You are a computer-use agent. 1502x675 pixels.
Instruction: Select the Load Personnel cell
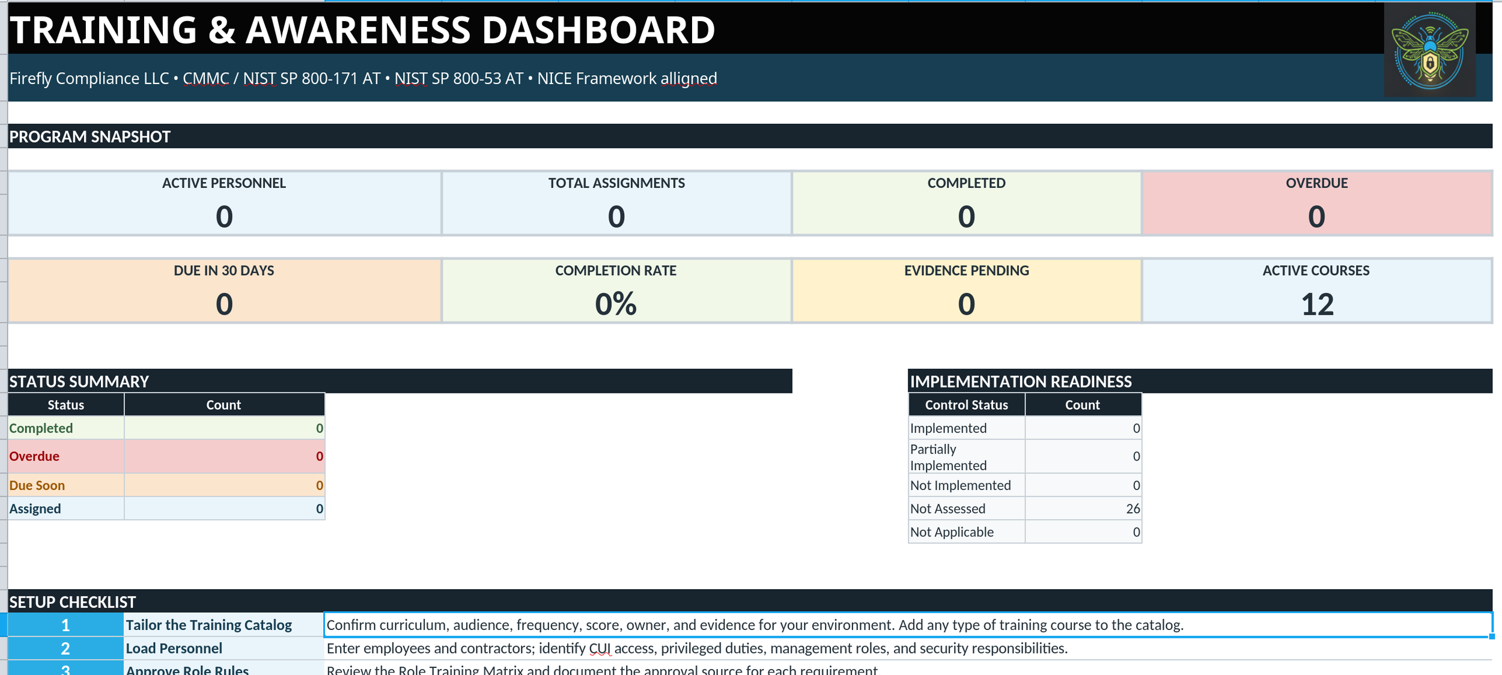pos(224,649)
